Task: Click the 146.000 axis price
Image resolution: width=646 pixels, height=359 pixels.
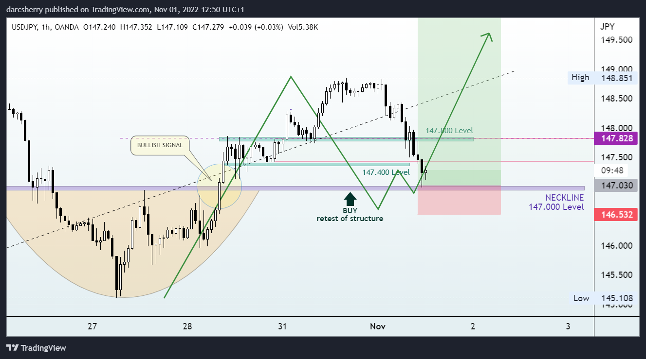Action: tap(617, 246)
